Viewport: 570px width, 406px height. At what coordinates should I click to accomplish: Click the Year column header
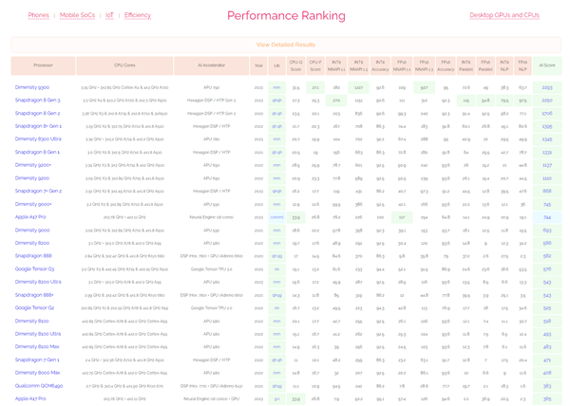pos(258,65)
